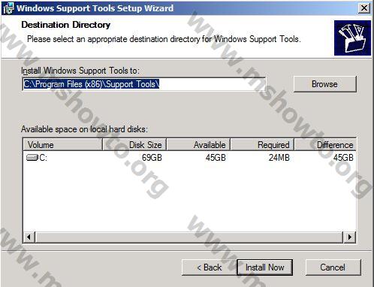374x287 pixels.
Task: Click the 'Destination Directory' heading
Action: [66, 25]
